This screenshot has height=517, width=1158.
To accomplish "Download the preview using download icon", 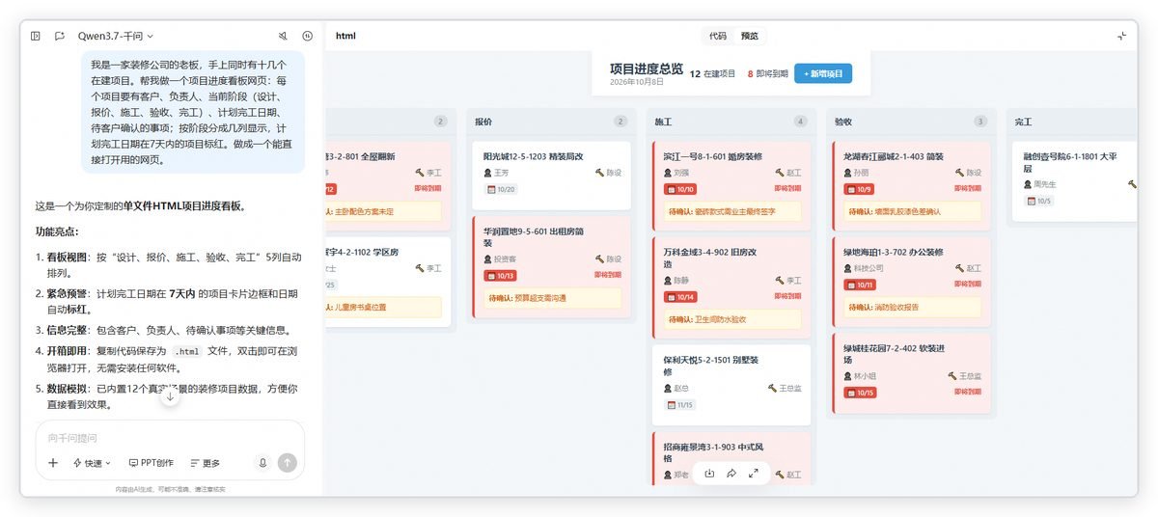I will pyautogui.click(x=709, y=474).
